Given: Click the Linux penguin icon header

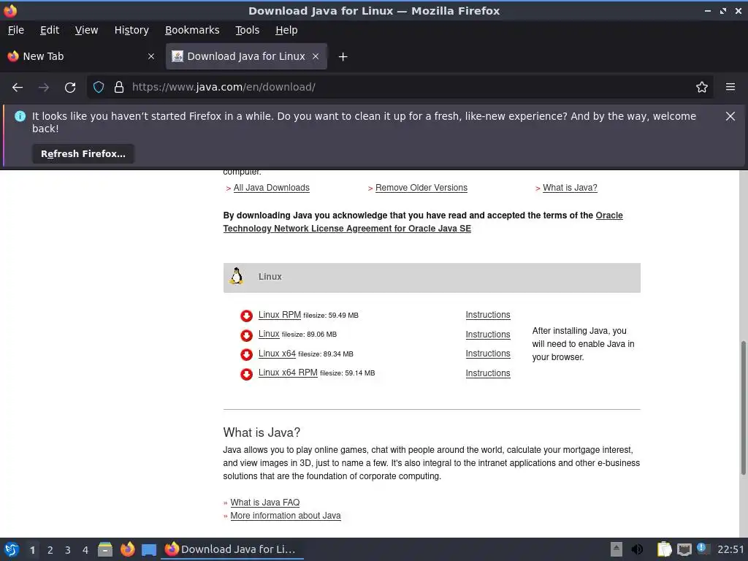Looking at the screenshot, I should (x=237, y=277).
